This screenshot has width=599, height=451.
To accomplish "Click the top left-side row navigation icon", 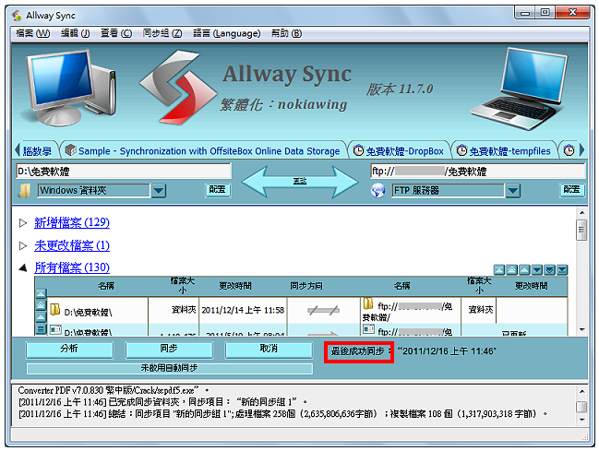I will 41,293.
